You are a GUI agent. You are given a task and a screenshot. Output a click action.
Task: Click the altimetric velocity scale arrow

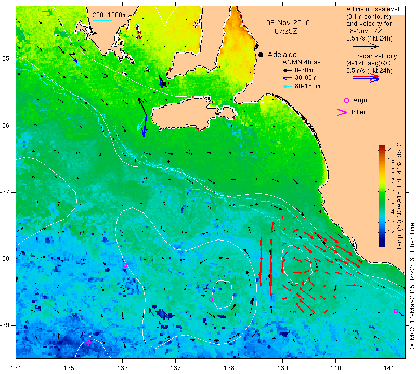tap(366, 46)
